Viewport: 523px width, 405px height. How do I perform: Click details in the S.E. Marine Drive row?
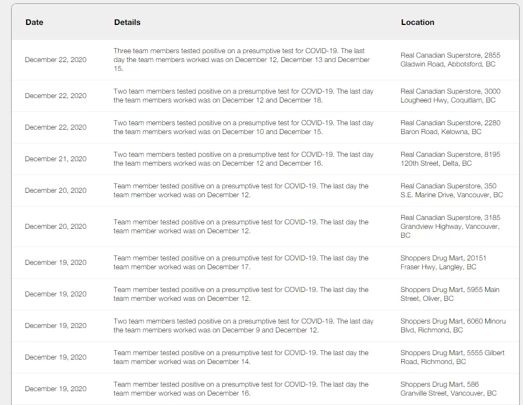click(241, 191)
